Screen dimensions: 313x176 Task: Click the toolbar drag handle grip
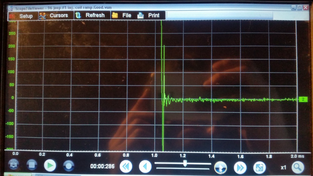point(166,15)
